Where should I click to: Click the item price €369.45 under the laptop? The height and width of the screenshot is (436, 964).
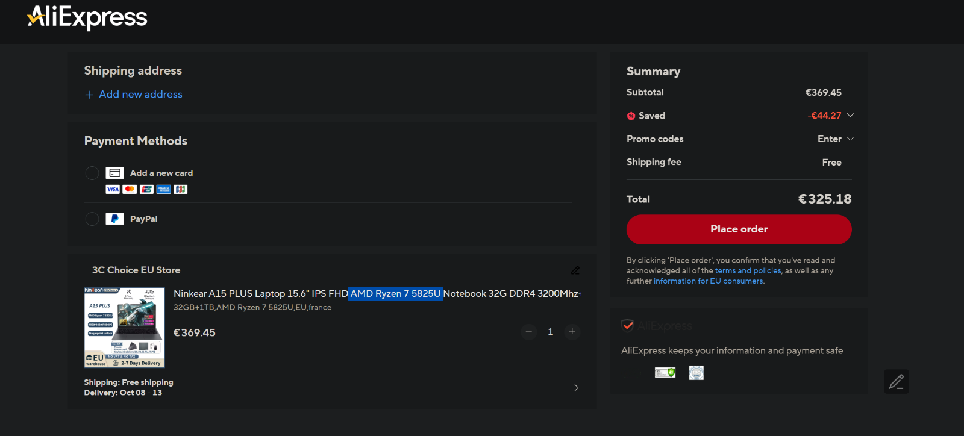[x=195, y=333]
